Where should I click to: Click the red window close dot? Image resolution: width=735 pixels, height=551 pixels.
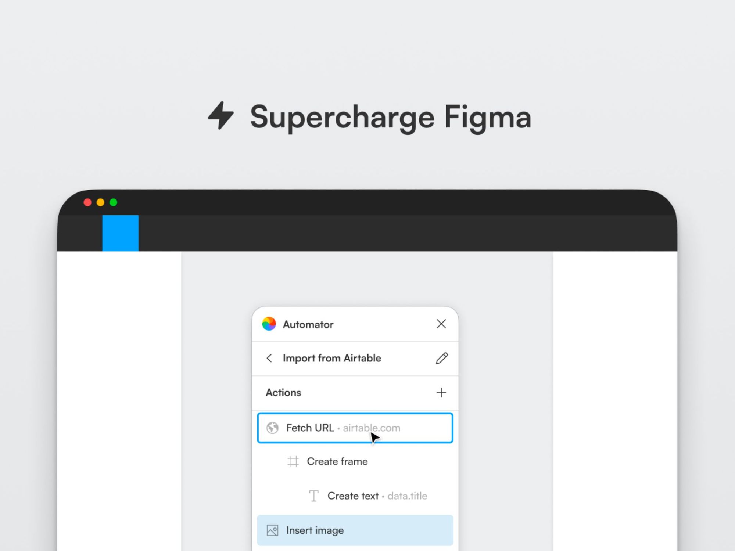click(87, 202)
